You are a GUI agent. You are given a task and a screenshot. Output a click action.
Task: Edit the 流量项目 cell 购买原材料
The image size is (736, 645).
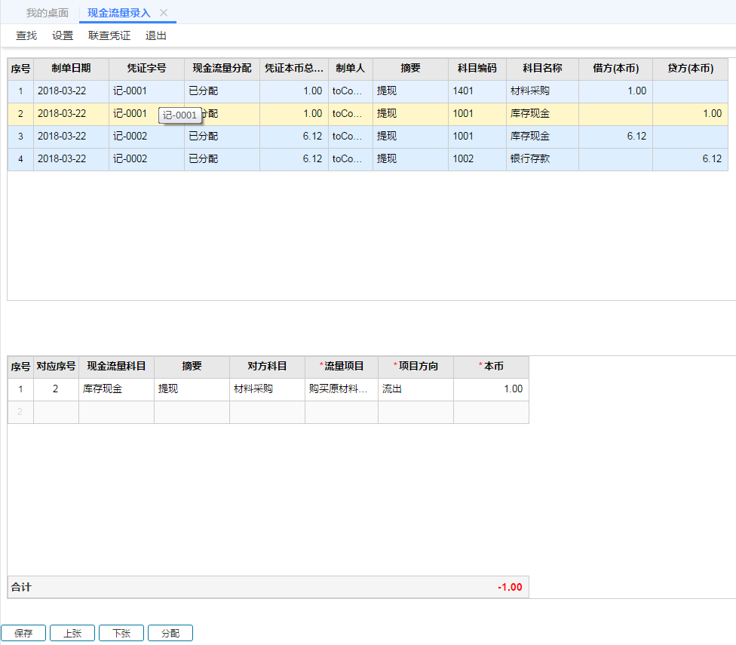[x=341, y=389]
